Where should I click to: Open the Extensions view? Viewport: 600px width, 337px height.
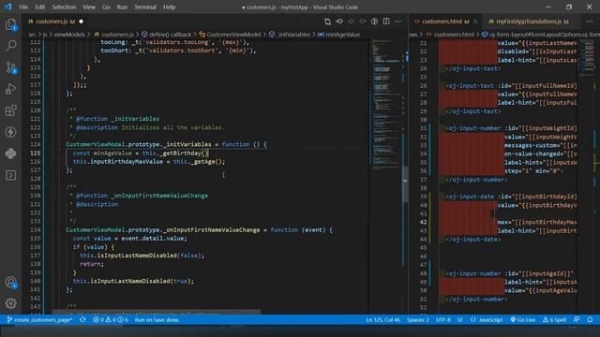point(10,110)
